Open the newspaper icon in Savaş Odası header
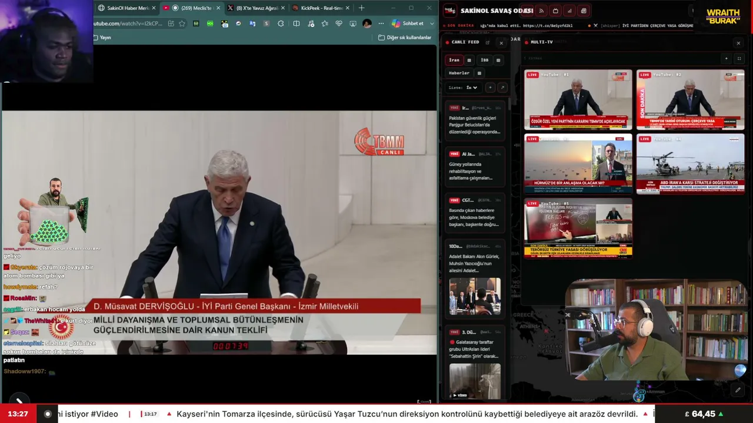 click(584, 11)
